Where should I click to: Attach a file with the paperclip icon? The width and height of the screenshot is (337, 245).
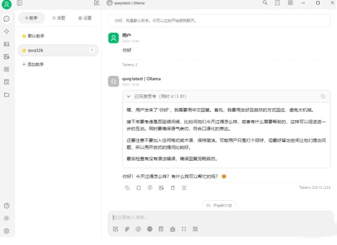click(x=127, y=229)
